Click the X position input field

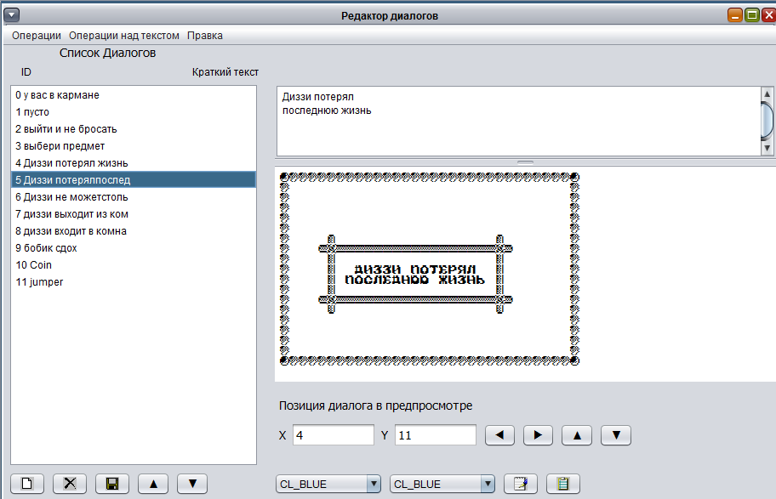333,434
